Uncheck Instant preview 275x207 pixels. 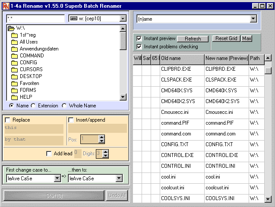(139, 38)
